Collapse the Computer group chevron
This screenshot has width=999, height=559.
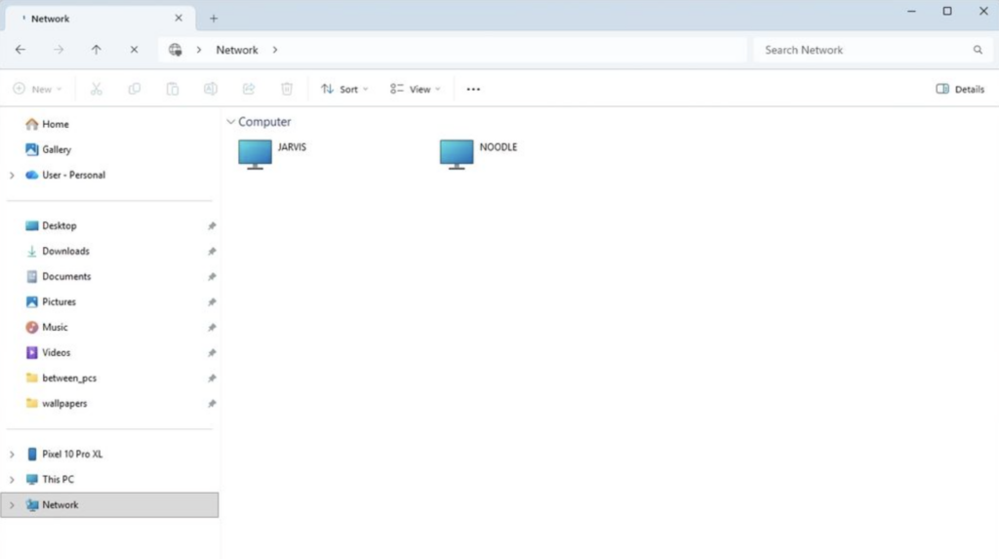[230, 122]
